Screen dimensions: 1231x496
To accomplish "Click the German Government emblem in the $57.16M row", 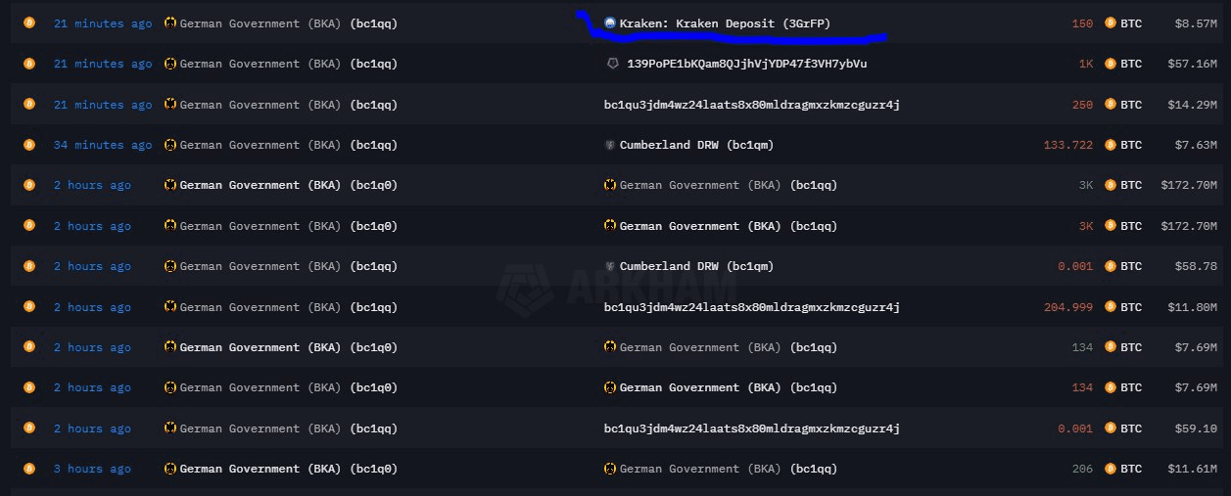I will tap(170, 64).
